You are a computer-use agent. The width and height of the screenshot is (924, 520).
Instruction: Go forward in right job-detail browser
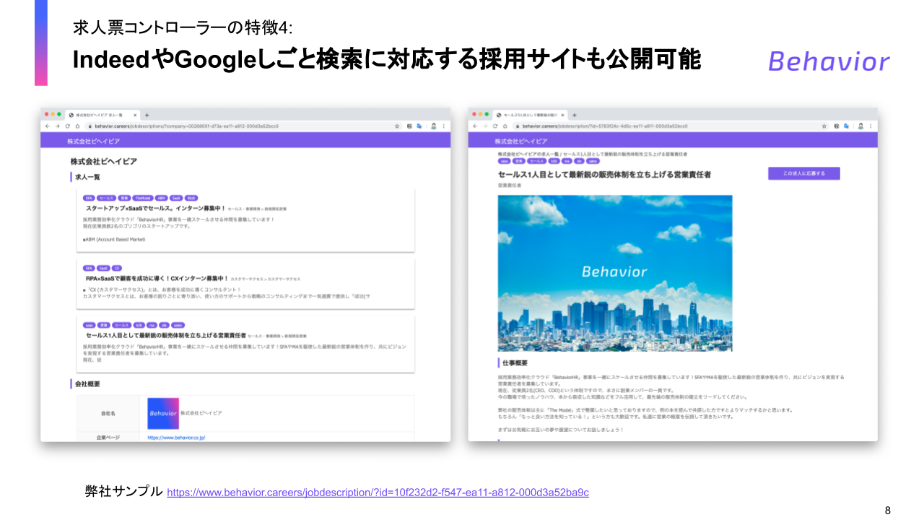485,126
